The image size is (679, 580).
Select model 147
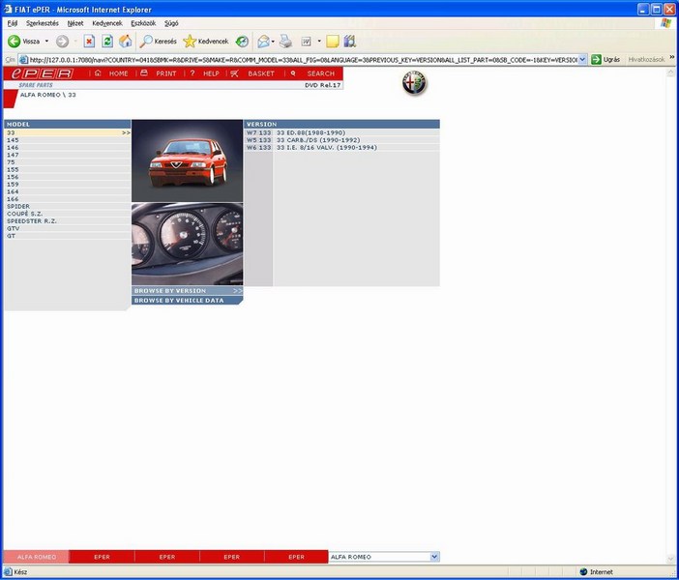[x=67, y=155]
